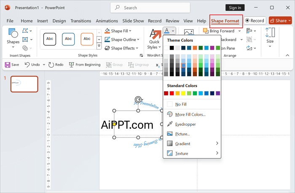The height and width of the screenshot is (193, 295).
Task: Click the subscript x2 icon
Action: 158,65
